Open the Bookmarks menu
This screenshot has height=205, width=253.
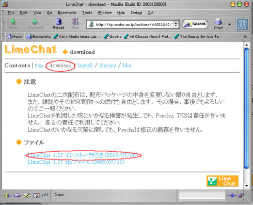(x=67, y=13)
